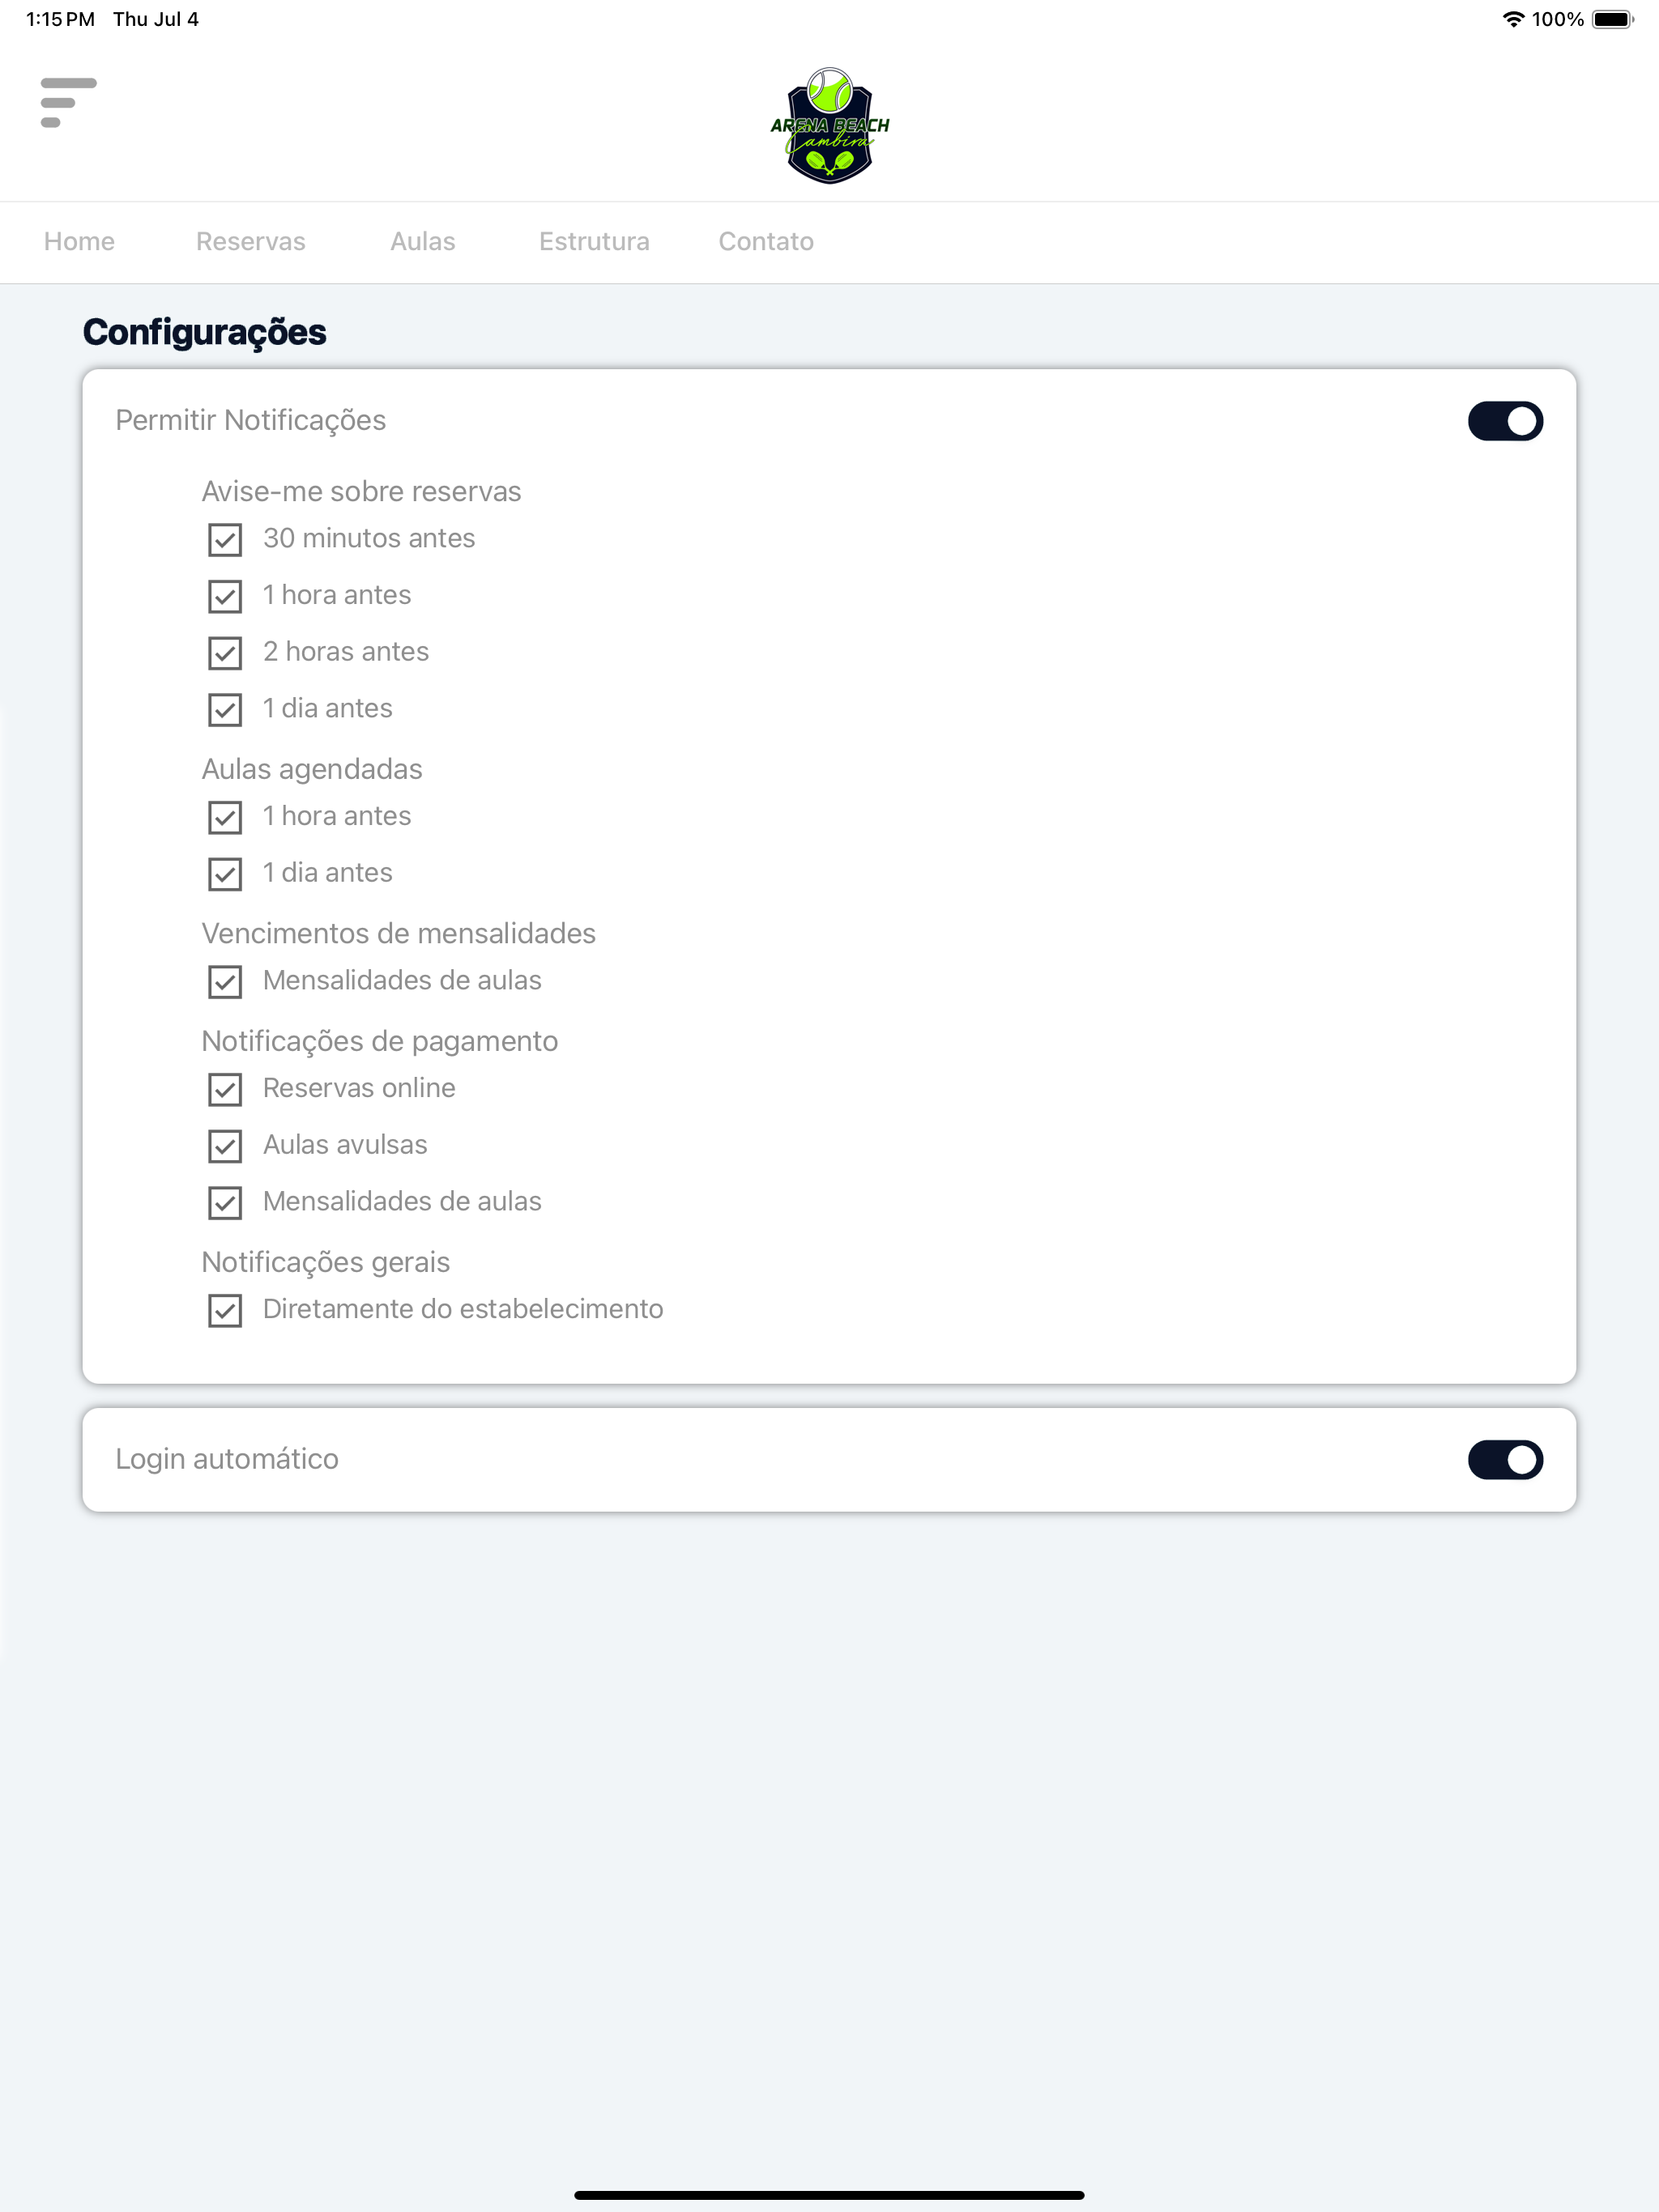Uncheck 30 minutos antes reminder

[x=225, y=540]
